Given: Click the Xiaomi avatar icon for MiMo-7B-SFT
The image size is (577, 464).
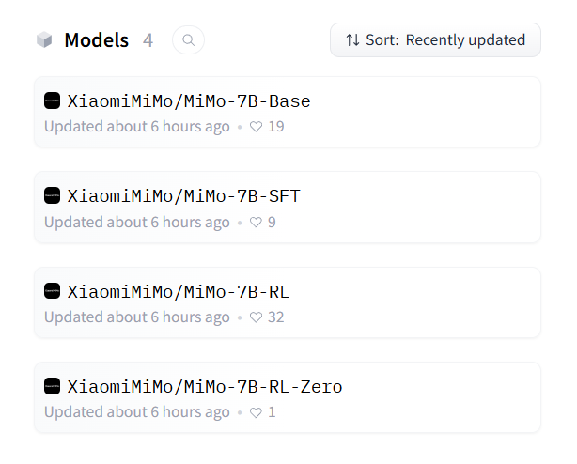Looking at the screenshot, I should [52, 195].
